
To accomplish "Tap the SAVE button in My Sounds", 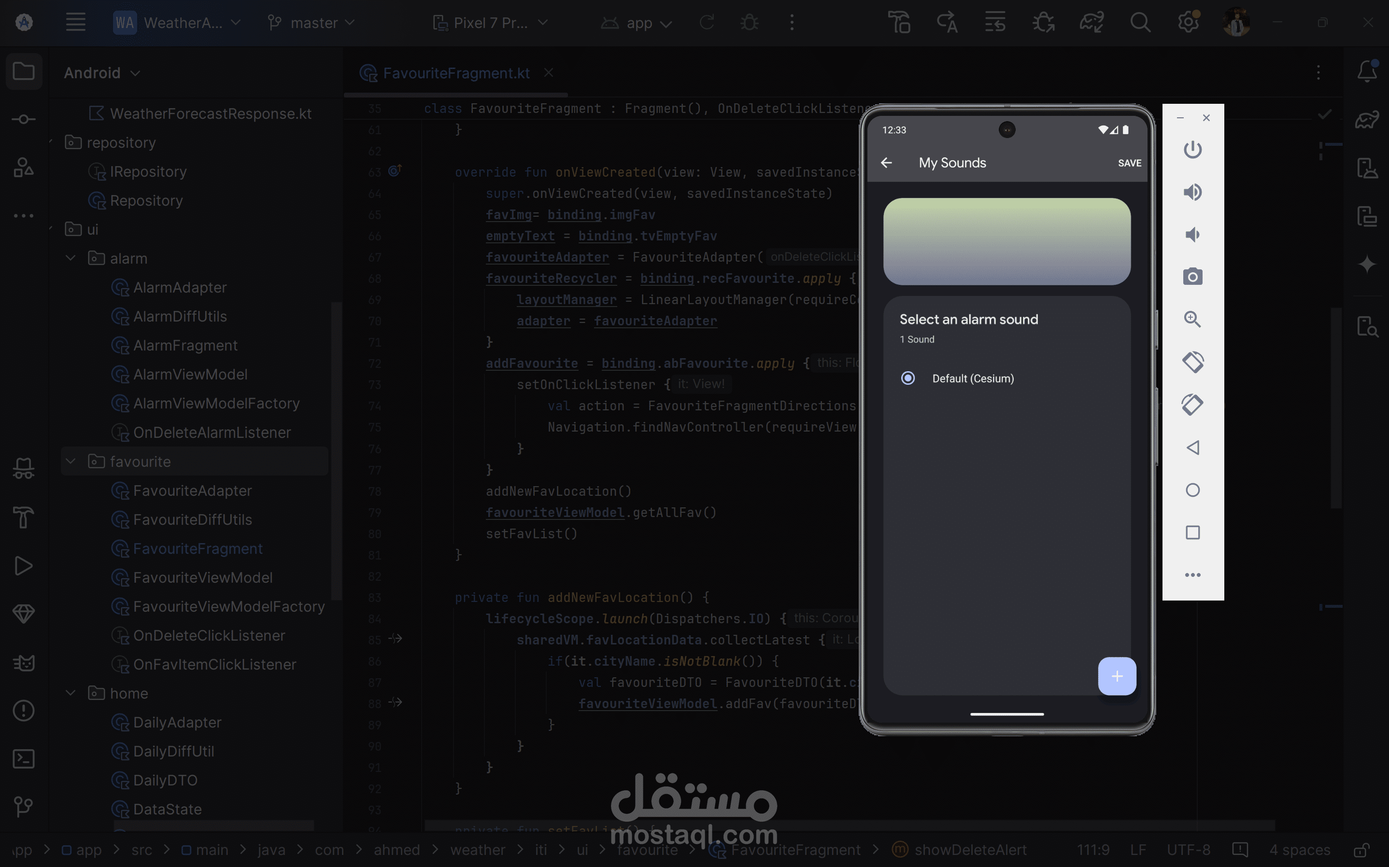I will click(x=1129, y=163).
